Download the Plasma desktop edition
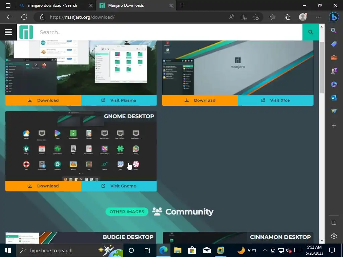 [x=43, y=100]
